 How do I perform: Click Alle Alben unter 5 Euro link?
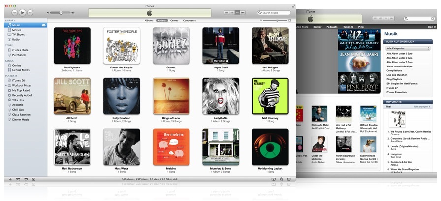click(x=400, y=54)
